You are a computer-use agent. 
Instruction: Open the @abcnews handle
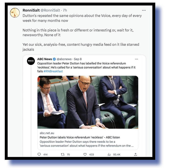64,59
